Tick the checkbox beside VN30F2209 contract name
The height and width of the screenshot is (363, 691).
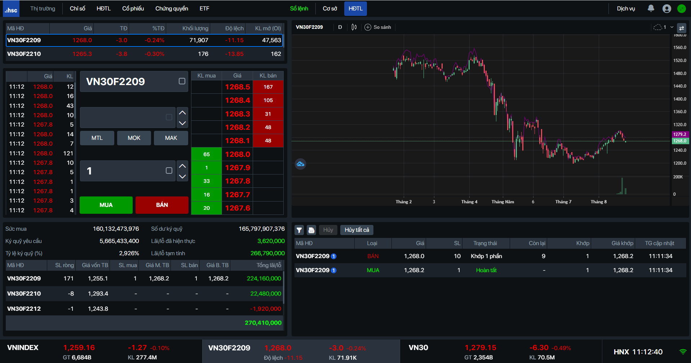(182, 81)
